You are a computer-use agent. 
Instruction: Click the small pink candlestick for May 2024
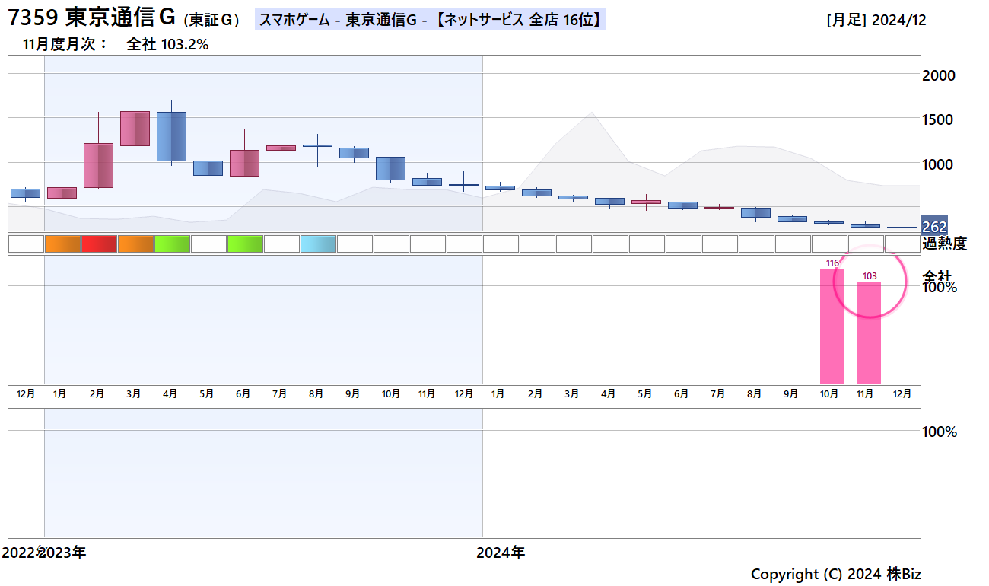[x=647, y=202]
